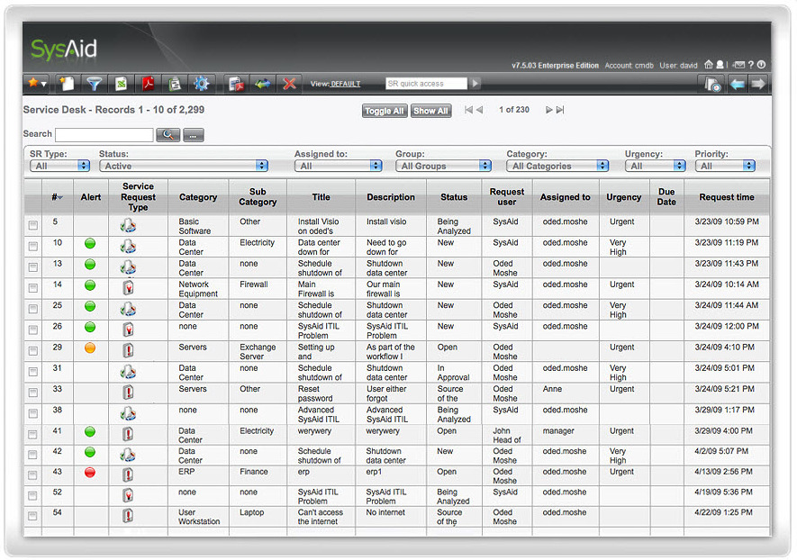Screen dimensions: 797x560
Task: Open the Category dropdown showing All Categories
Action: coord(557,166)
